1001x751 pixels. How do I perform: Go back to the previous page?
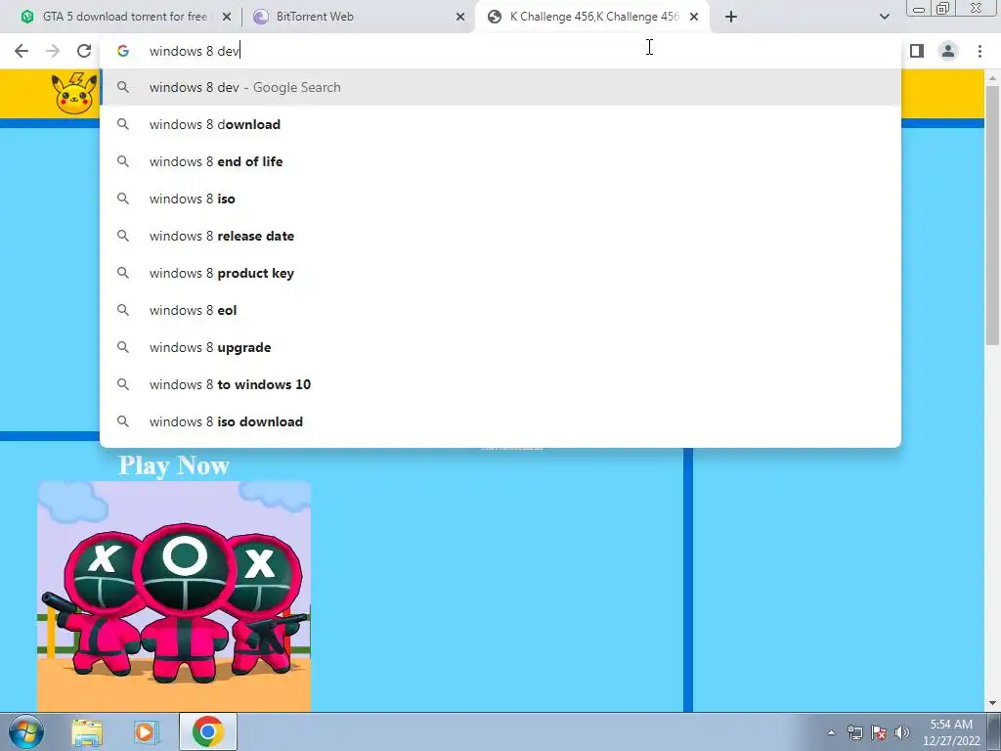pos(22,51)
